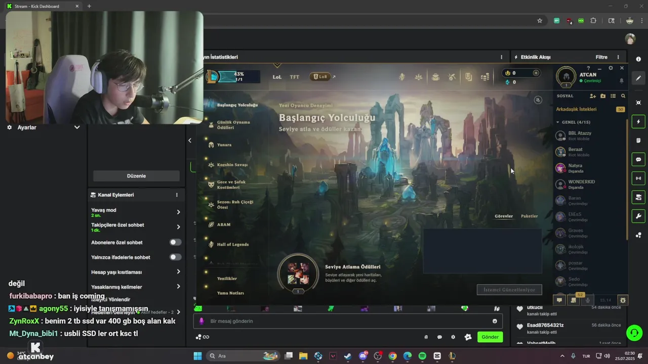This screenshot has width=648, height=364.
Task: Report a bug with the bug icon
Action: [x=623, y=300]
